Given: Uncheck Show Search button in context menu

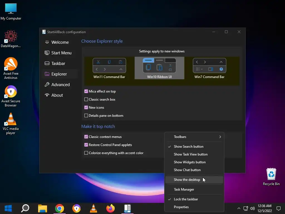Looking at the screenshot, I should tap(194, 147).
